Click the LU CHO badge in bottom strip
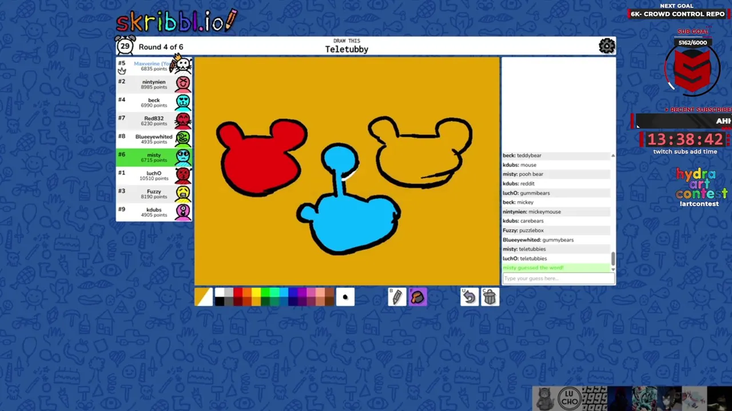 [x=570, y=399]
